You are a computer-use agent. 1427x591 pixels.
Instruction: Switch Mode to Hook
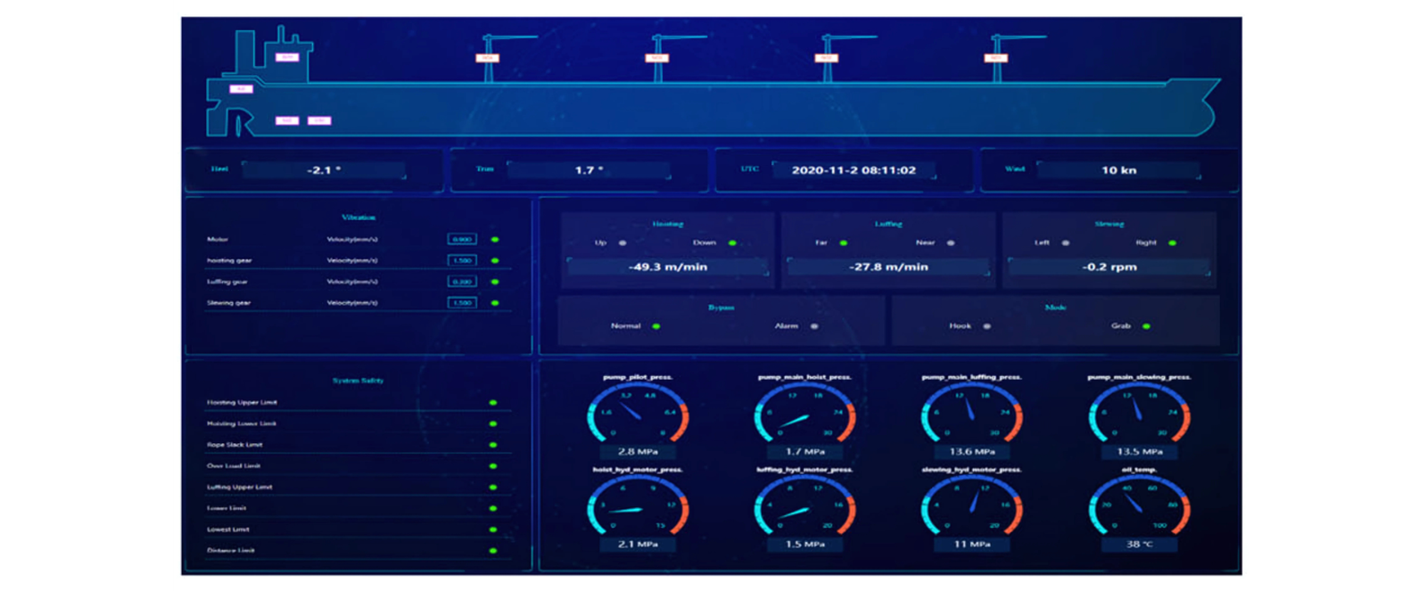point(986,326)
